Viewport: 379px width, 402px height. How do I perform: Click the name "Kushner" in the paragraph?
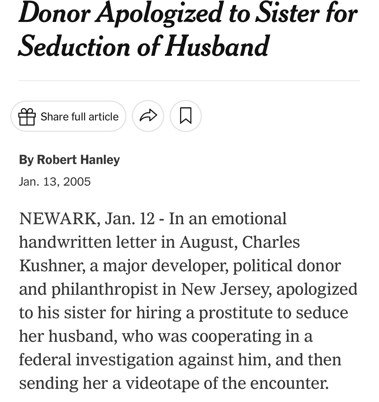point(51,266)
